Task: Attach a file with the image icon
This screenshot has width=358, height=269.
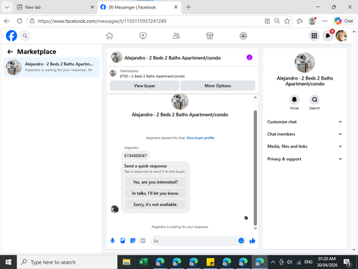Action: coord(122,240)
